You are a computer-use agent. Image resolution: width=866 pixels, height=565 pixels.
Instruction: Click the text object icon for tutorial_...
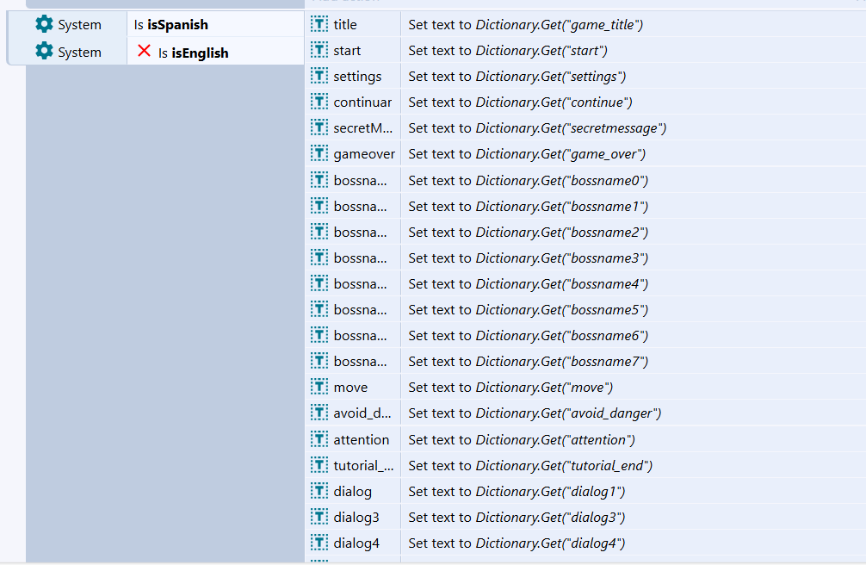pos(319,465)
